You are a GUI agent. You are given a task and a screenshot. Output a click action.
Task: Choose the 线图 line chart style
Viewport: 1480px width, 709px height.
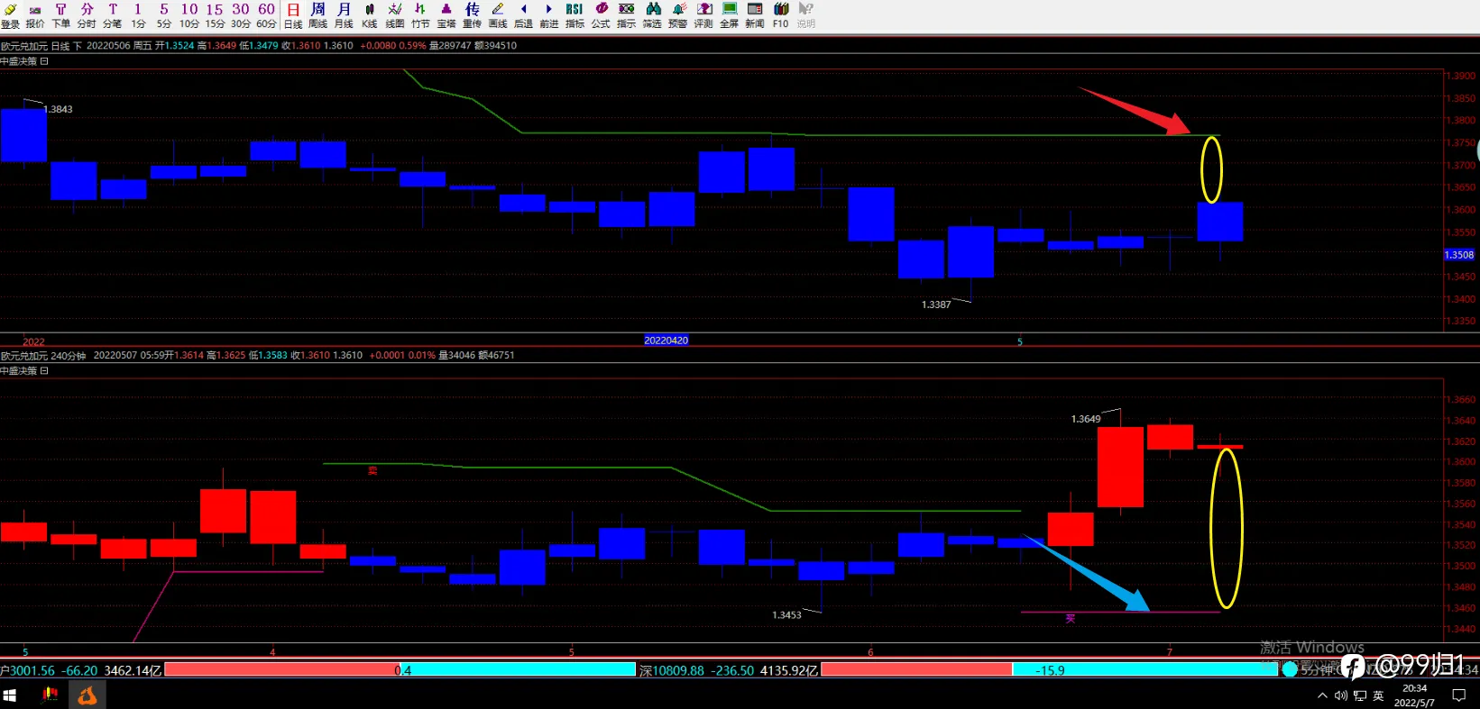coord(395,15)
